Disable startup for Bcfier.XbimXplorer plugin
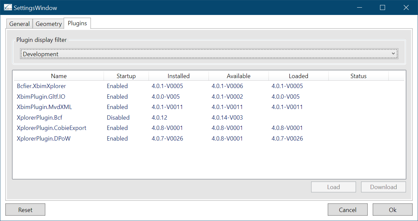The width and height of the screenshot is (418, 221). point(117,86)
